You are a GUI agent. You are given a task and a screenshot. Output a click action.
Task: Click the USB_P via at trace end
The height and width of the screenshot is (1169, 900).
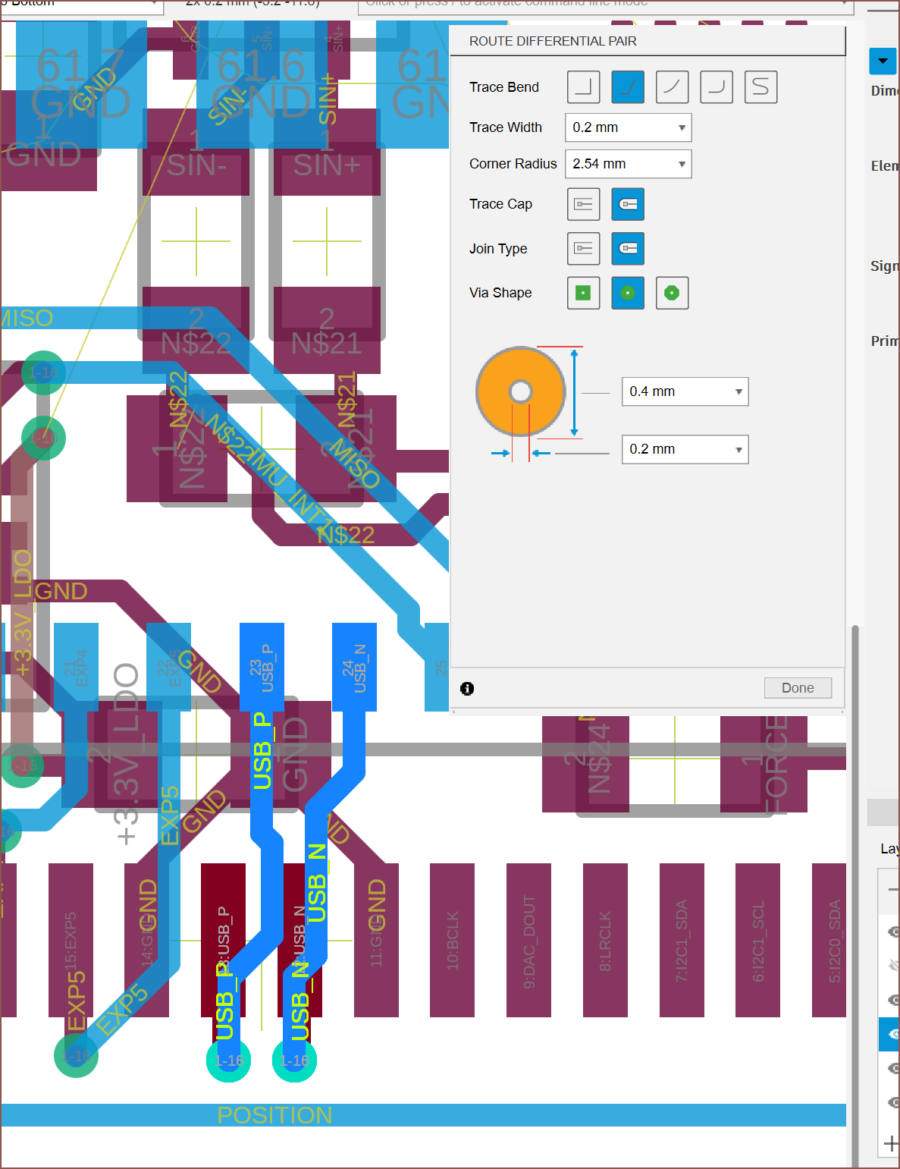click(x=228, y=1060)
